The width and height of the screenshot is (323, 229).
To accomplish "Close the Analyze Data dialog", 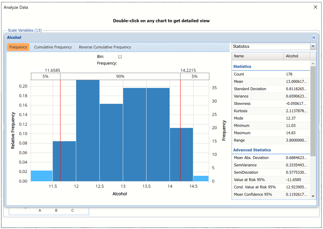I will click(x=315, y=7).
